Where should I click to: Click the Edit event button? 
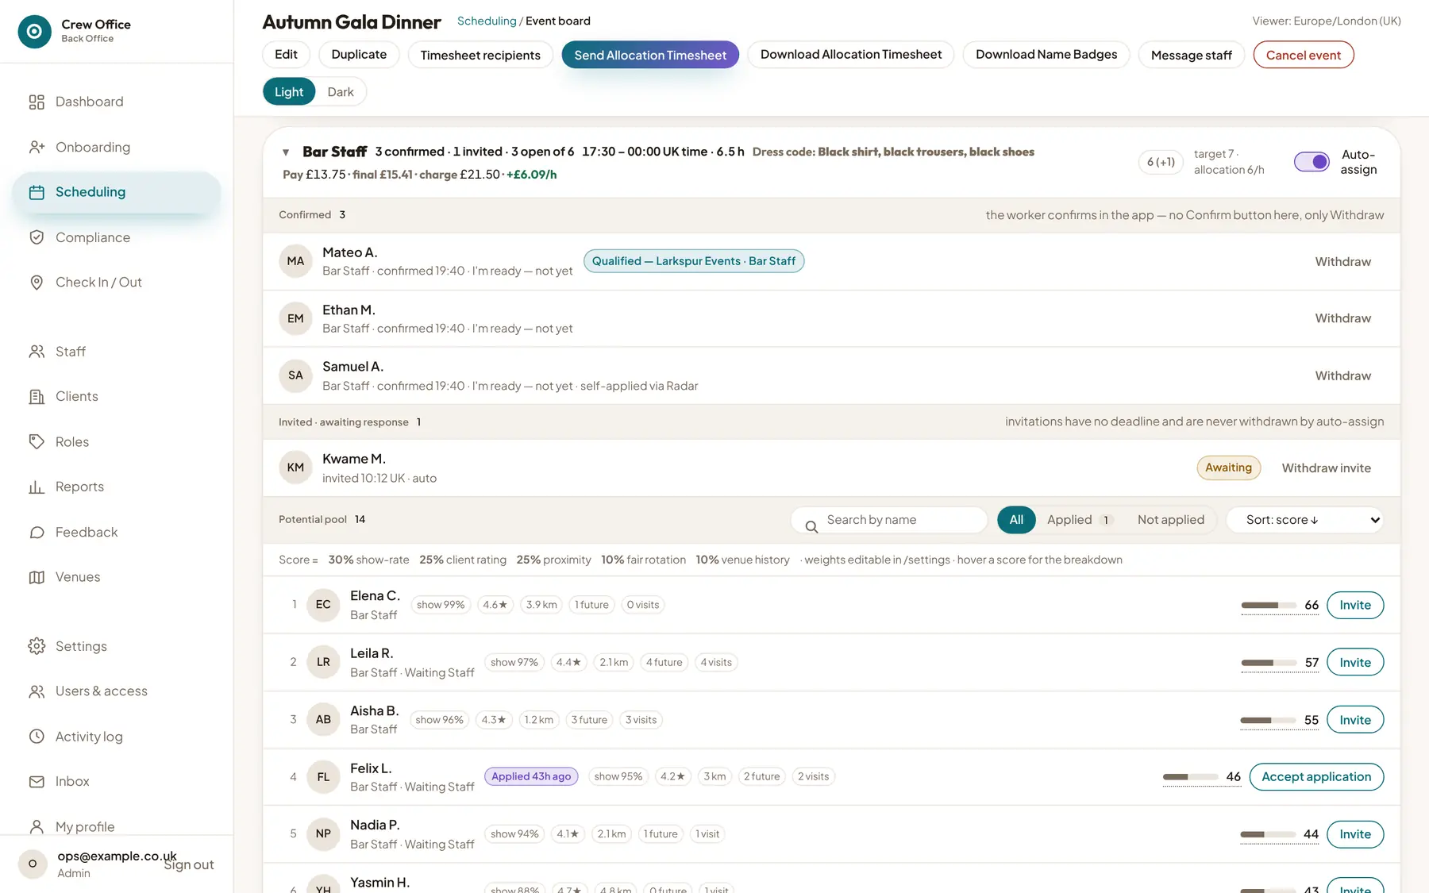click(x=286, y=55)
